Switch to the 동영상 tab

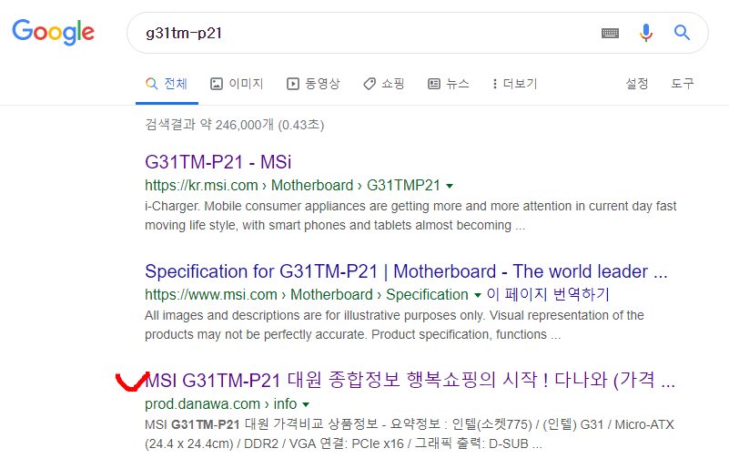(x=313, y=84)
